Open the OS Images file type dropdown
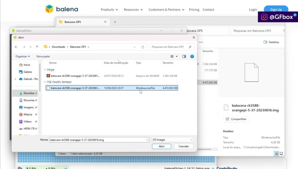Image resolution: width=298 pixels, height=169 pixels. point(173,140)
